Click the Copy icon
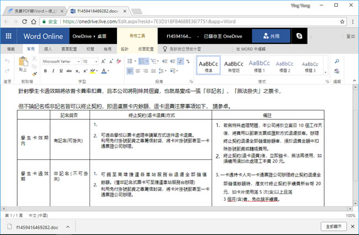Image resolution: width=359 pixels, height=235 pixels. 34,66
